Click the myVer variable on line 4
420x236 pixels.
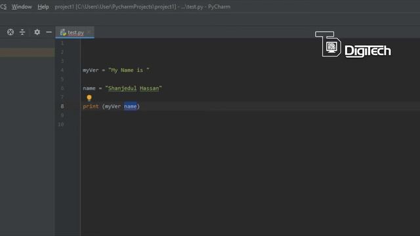point(91,70)
